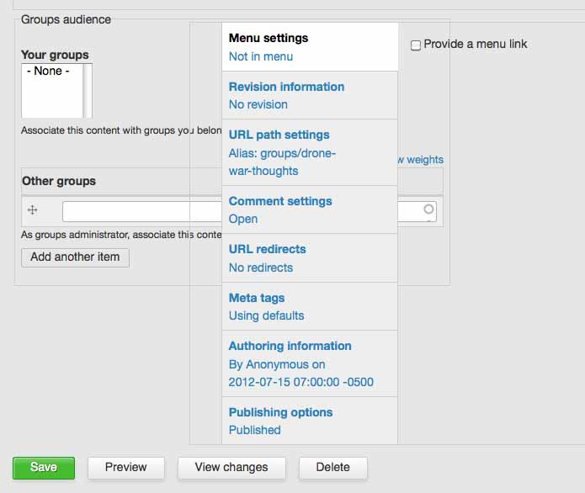Select the Comment settings tab
Viewport: 585px width, 493px height.
(310, 210)
